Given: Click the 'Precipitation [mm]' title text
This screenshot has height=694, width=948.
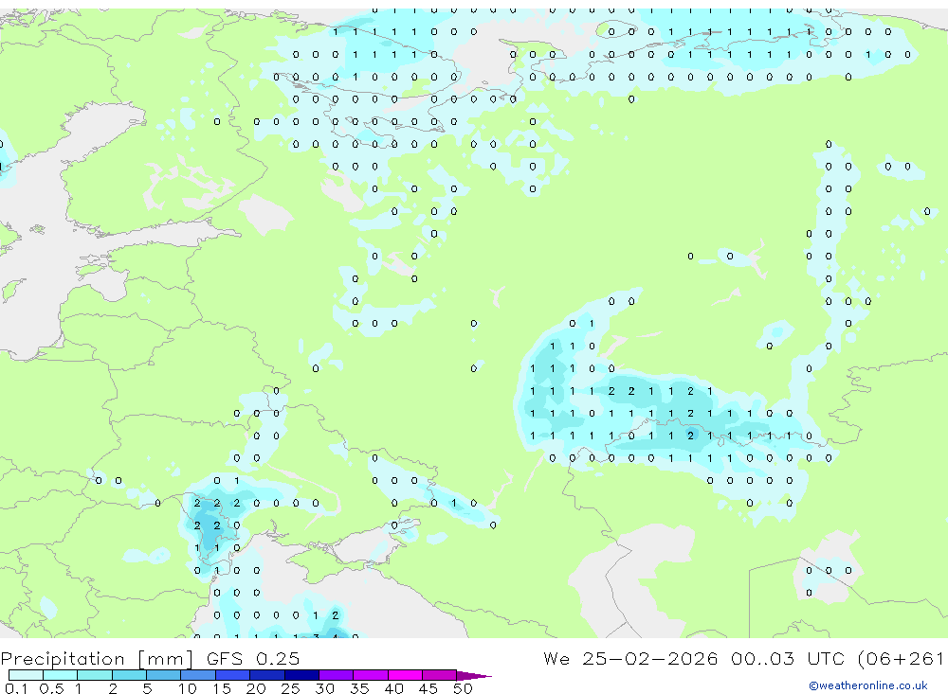Looking at the screenshot, I should tap(97, 659).
